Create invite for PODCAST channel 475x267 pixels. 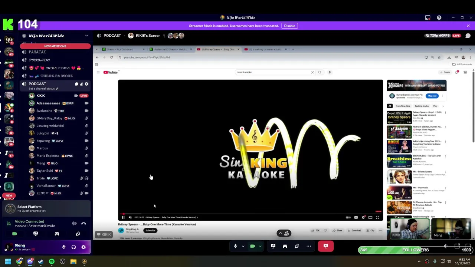tap(82, 84)
